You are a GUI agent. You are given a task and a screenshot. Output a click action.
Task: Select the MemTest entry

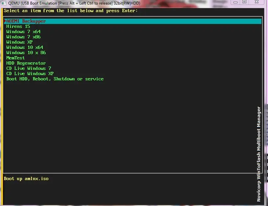[15, 58]
